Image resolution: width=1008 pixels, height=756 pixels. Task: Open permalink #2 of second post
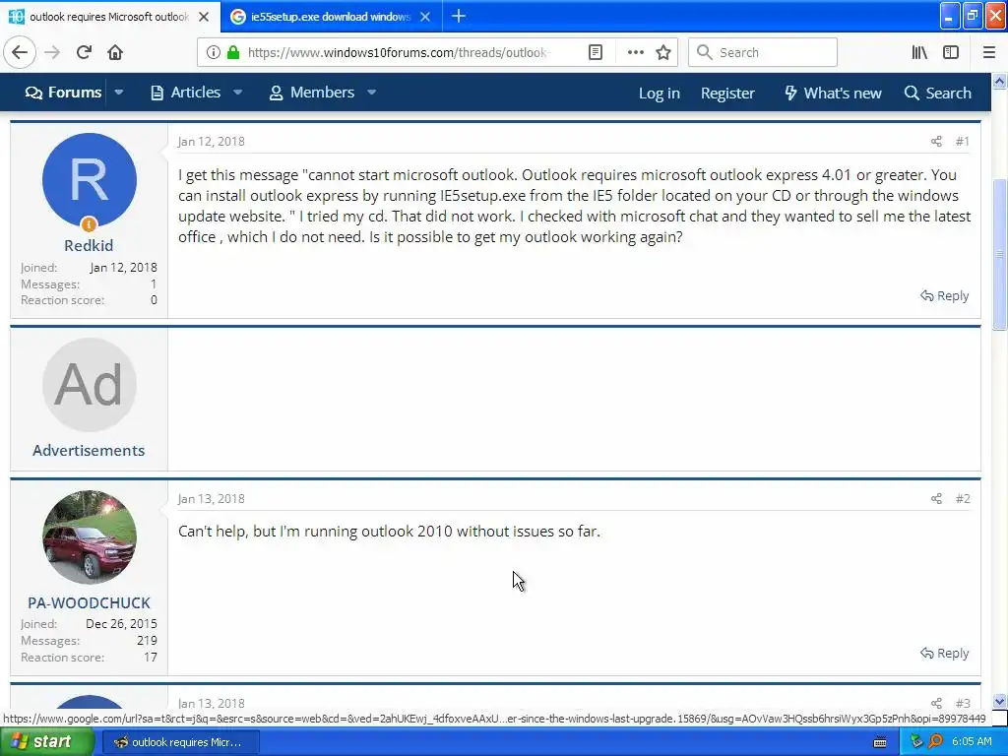(x=963, y=499)
